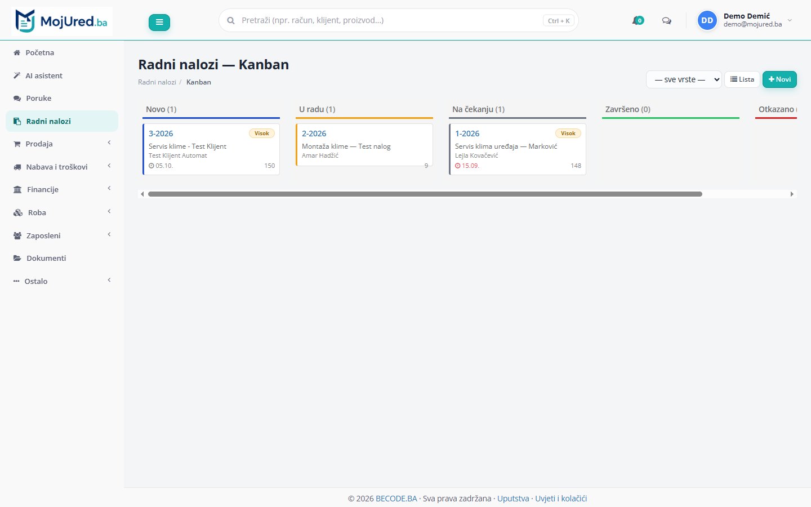The height and width of the screenshot is (507, 811).
Task: Open work order 2-2026 link
Action: click(x=314, y=134)
